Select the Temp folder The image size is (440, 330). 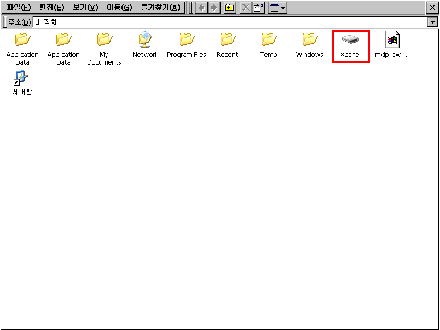coord(269,45)
